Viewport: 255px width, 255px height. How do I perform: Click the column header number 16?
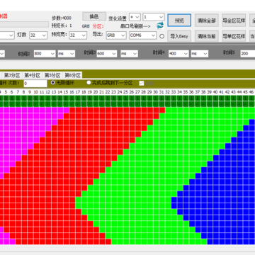tap(72, 92)
